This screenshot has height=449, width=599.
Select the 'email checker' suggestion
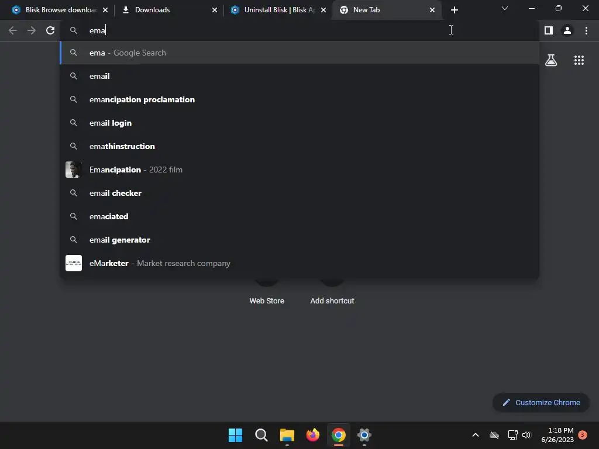(x=299, y=193)
